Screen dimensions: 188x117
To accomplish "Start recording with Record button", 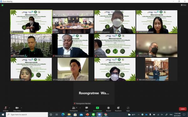I will click(108, 109).
